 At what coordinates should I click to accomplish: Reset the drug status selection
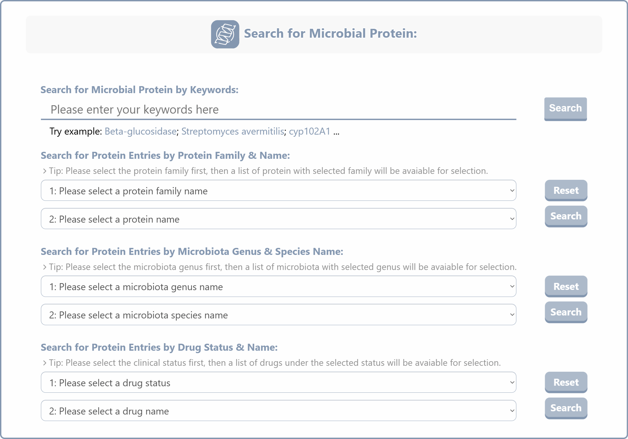click(x=566, y=382)
